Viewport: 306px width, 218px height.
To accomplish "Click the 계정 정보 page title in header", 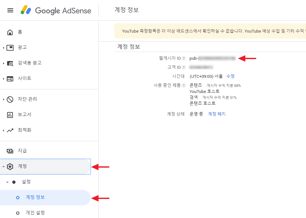I will point(127,10).
